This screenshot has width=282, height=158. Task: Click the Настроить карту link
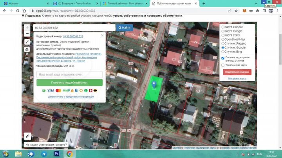(x=237, y=78)
